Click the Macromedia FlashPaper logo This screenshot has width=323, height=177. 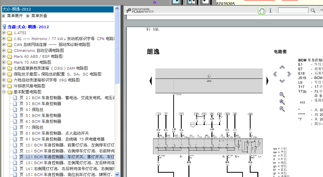coord(140,11)
